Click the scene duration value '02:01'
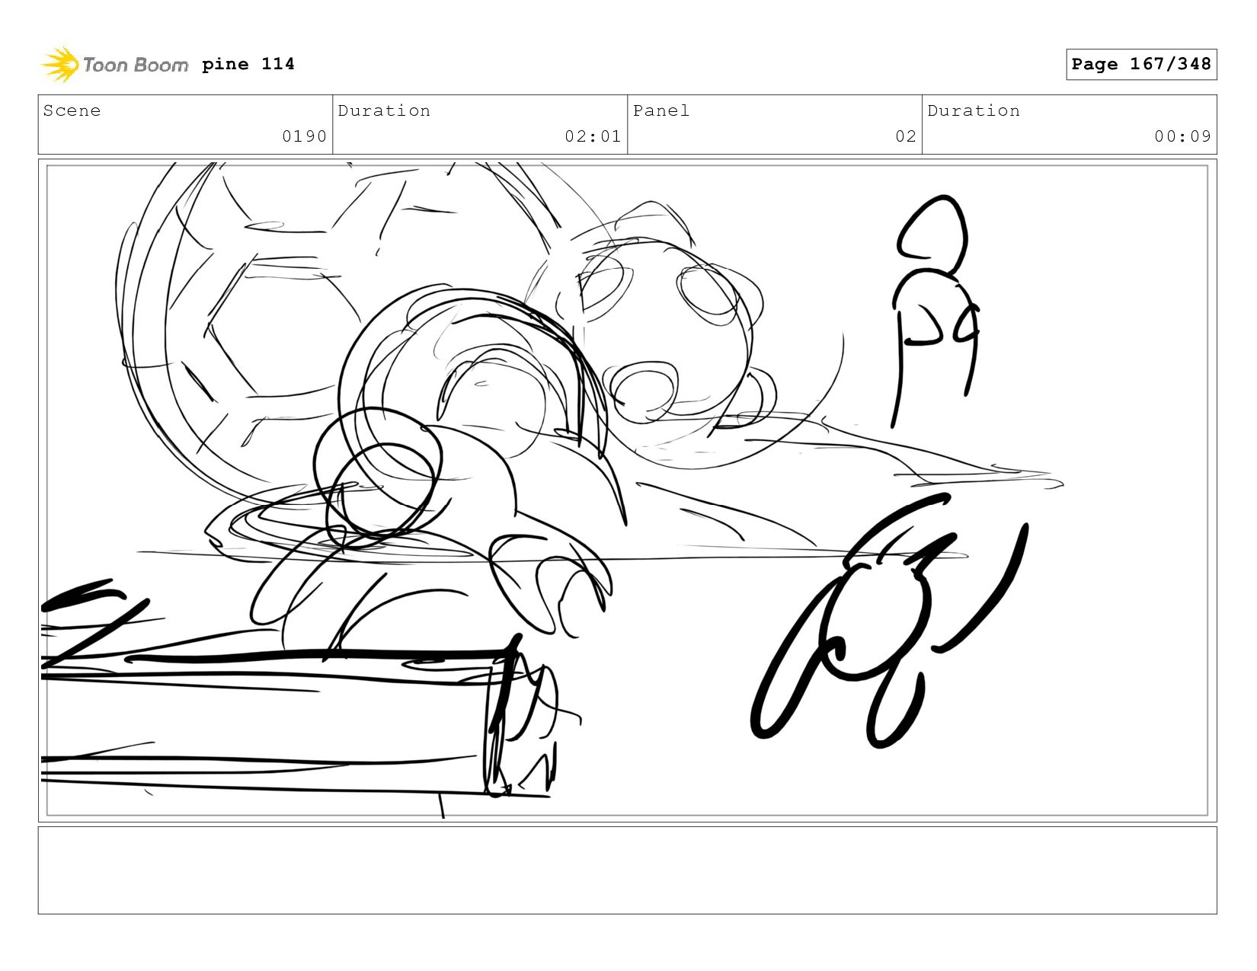This screenshot has width=1257, height=971. [x=593, y=136]
